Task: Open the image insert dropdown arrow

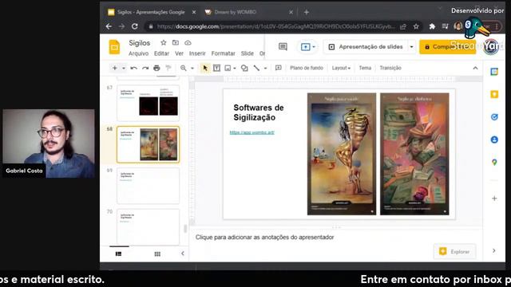Action: [235, 69]
